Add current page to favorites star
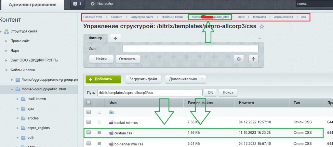Screen dimensions: 333x147 coord(262,27)
